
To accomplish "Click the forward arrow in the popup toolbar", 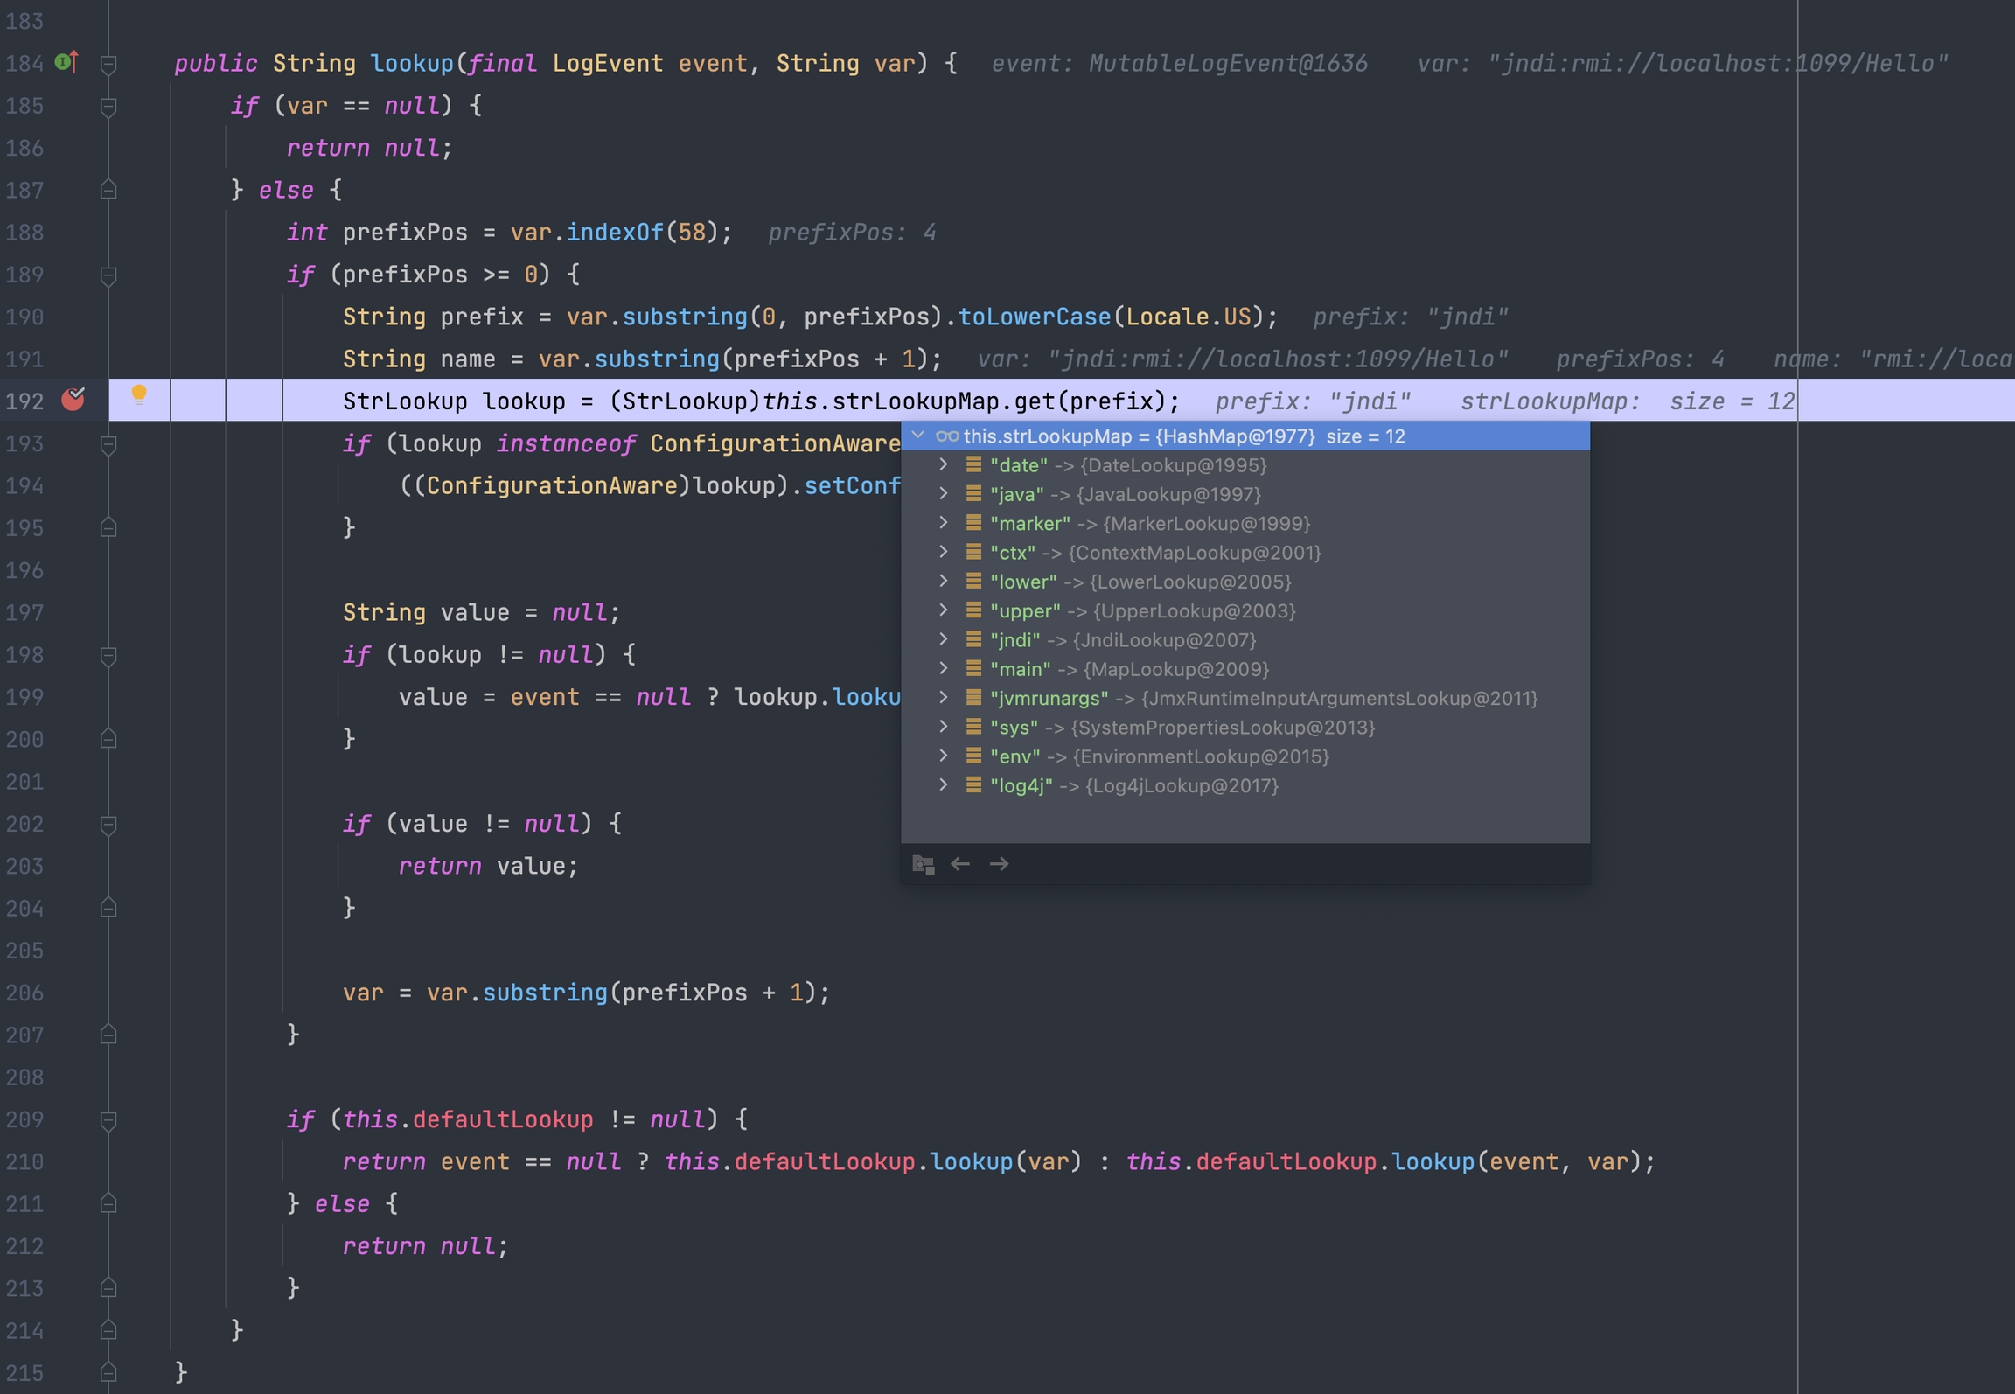I will (999, 864).
